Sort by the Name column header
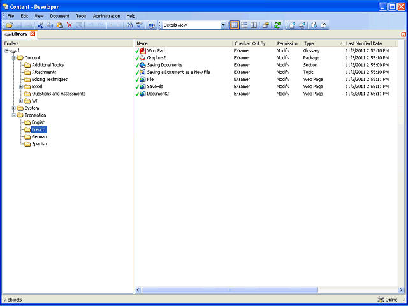This screenshot has height=306, width=408. (x=184, y=43)
